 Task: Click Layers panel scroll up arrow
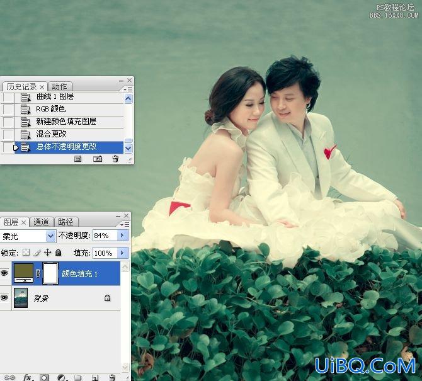tap(125, 266)
